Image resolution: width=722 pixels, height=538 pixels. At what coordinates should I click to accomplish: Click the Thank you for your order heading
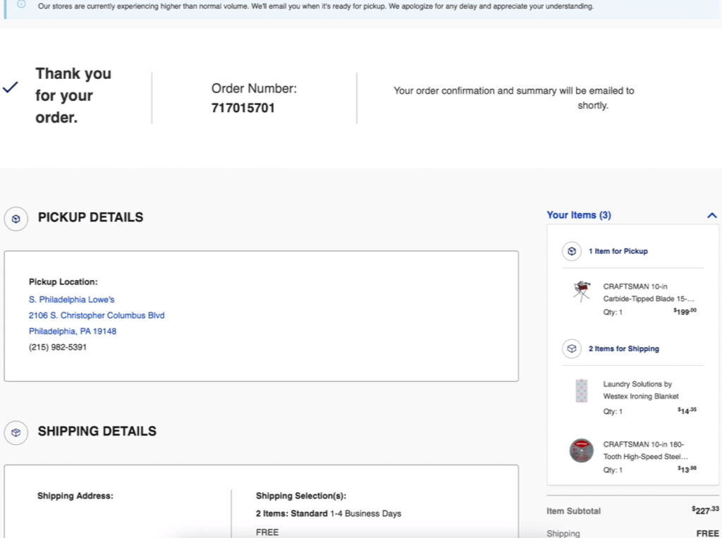[73, 95]
